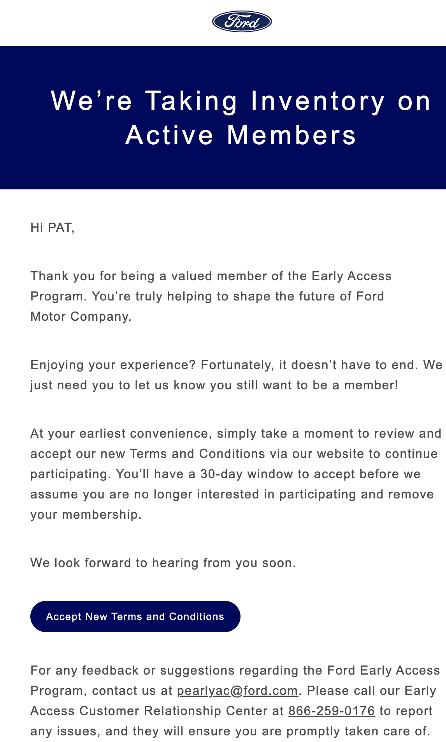This screenshot has height=742, width=446.
Task: Click 'We look forward to hearing from you soon.'
Action: (x=163, y=563)
